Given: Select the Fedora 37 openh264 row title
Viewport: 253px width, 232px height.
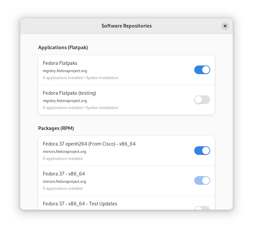Looking at the screenshot, I should (x=89, y=144).
